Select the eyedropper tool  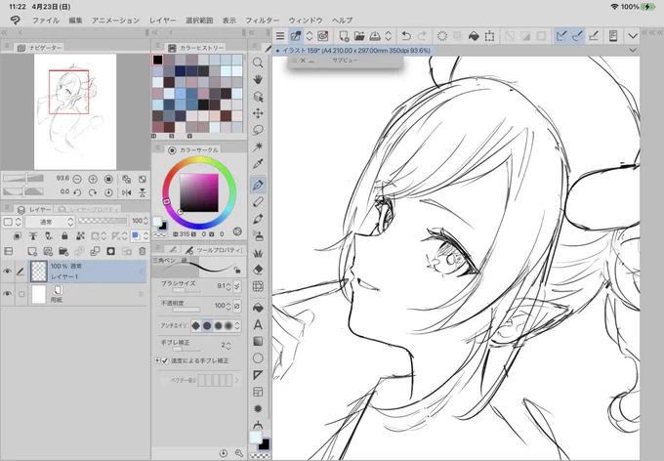tap(258, 163)
